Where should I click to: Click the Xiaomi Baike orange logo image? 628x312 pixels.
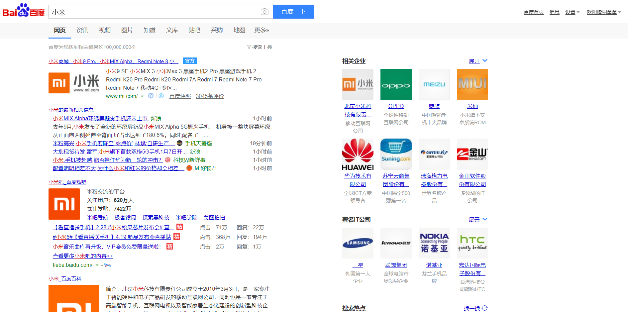pyautogui.click(x=74, y=298)
